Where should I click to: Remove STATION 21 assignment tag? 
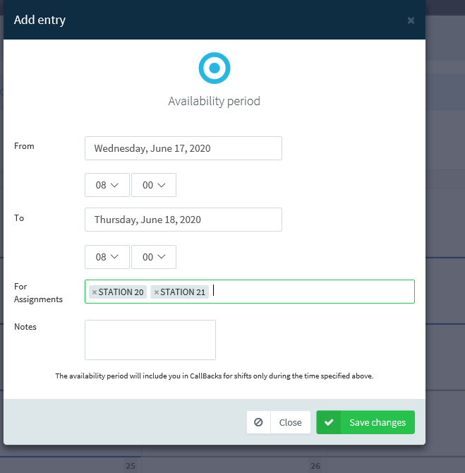[156, 292]
